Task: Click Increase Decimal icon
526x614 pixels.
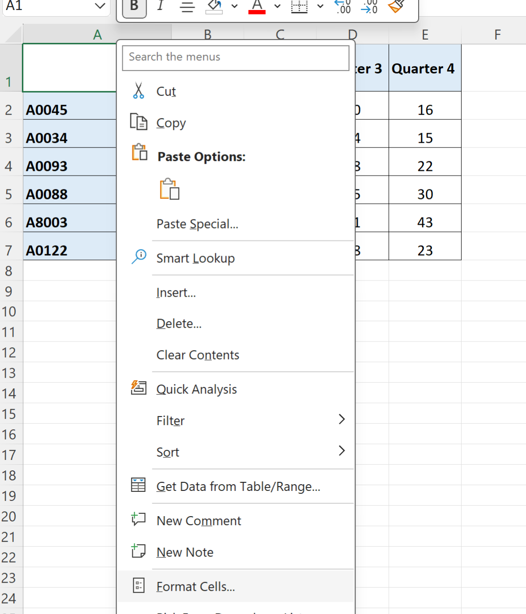Action: coord(343,7)
